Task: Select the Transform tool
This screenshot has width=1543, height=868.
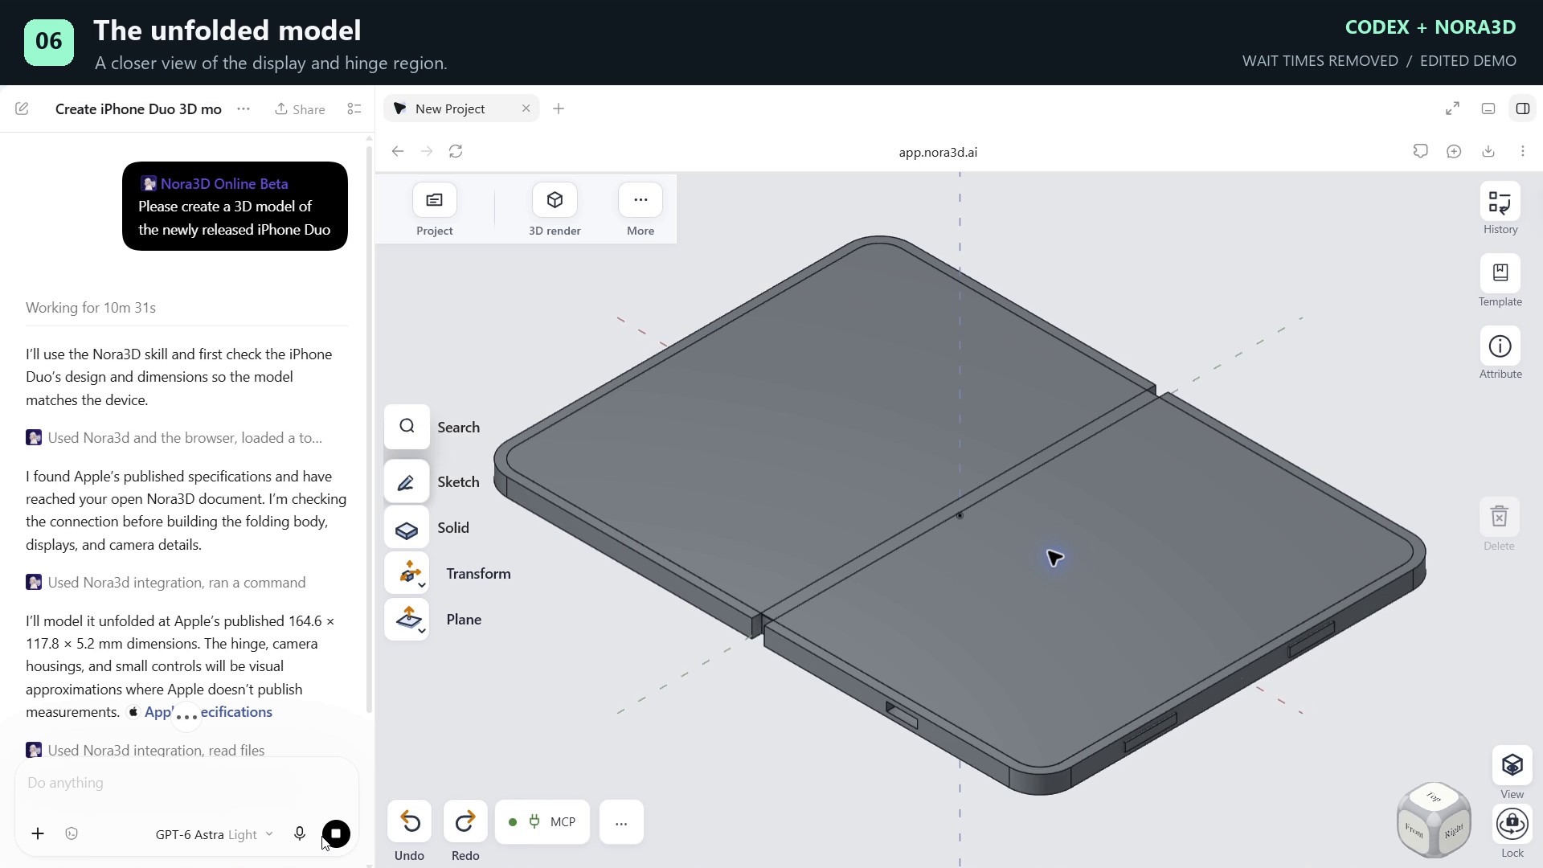Action: coord(407,573)
